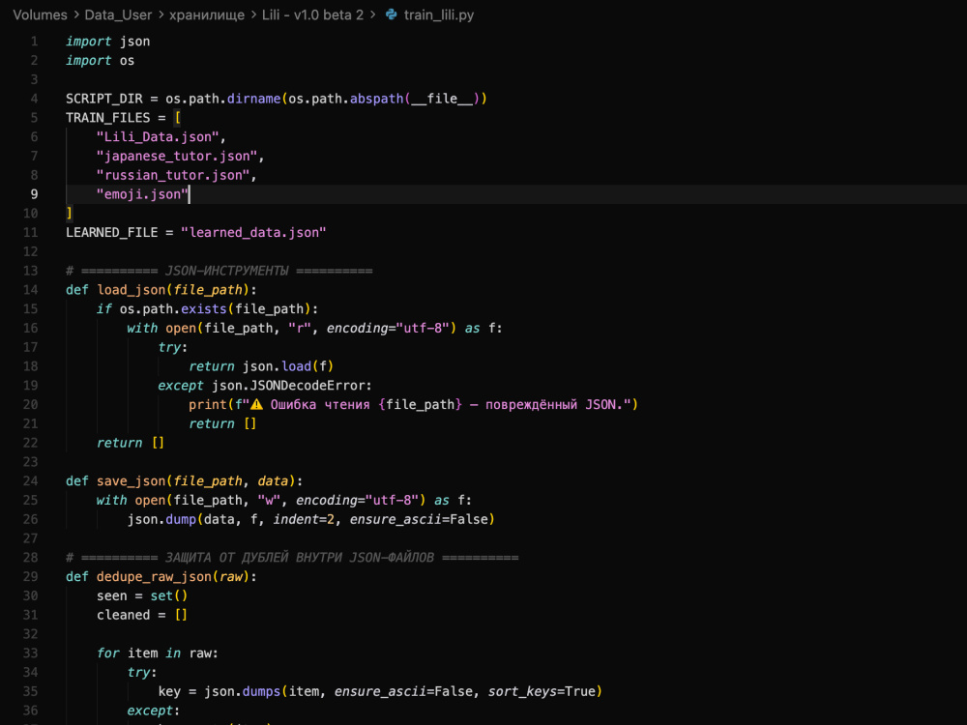Click sort_keys=True argument
Screen dimensions: 967x725
541,691
